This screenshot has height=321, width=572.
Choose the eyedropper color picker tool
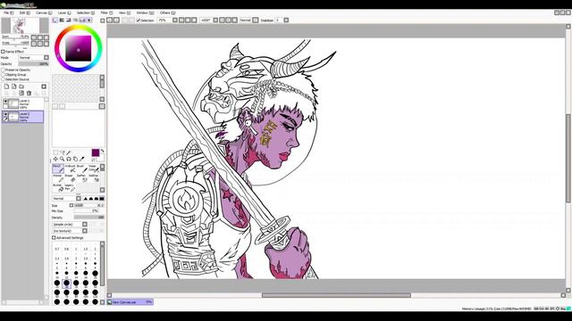81,159
